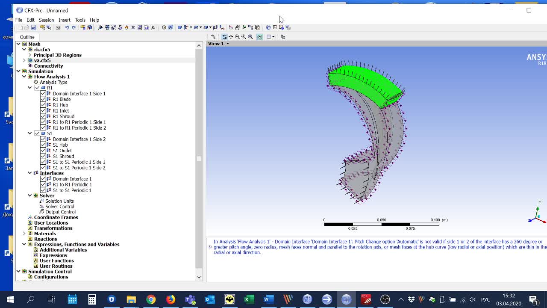Click the Select pointer tool in viewer toolbar
Screen dimensions: 547x308
(x=213, y=37)
